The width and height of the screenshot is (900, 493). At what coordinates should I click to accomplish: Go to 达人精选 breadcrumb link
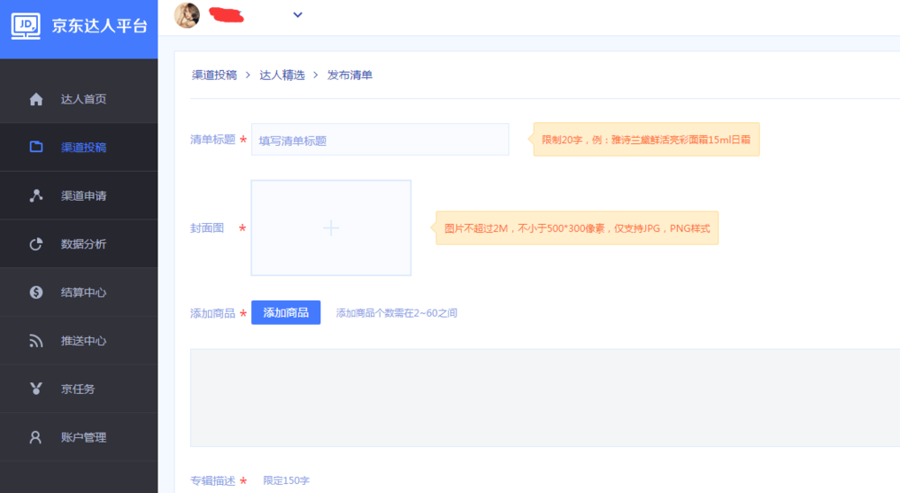[x=282, y=76]
